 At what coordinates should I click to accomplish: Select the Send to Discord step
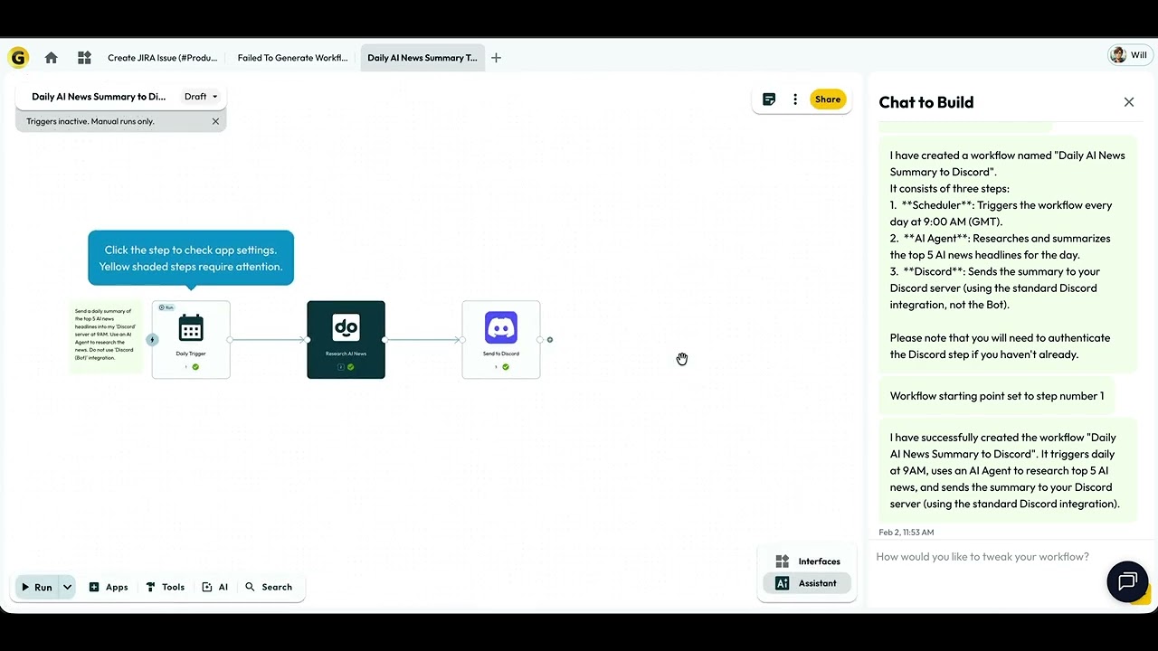coord(500,340)
